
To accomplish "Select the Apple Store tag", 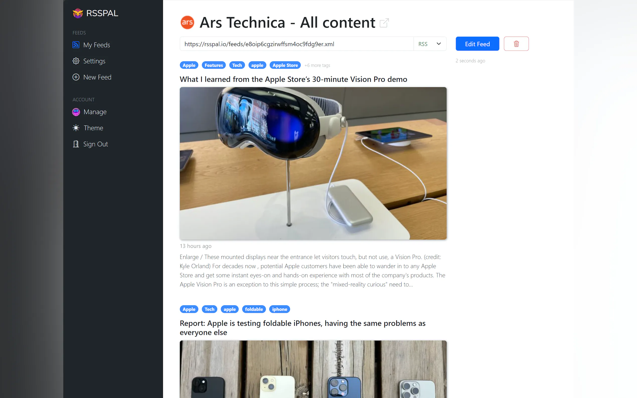I will pyautogui.click(x=285, y=65).
